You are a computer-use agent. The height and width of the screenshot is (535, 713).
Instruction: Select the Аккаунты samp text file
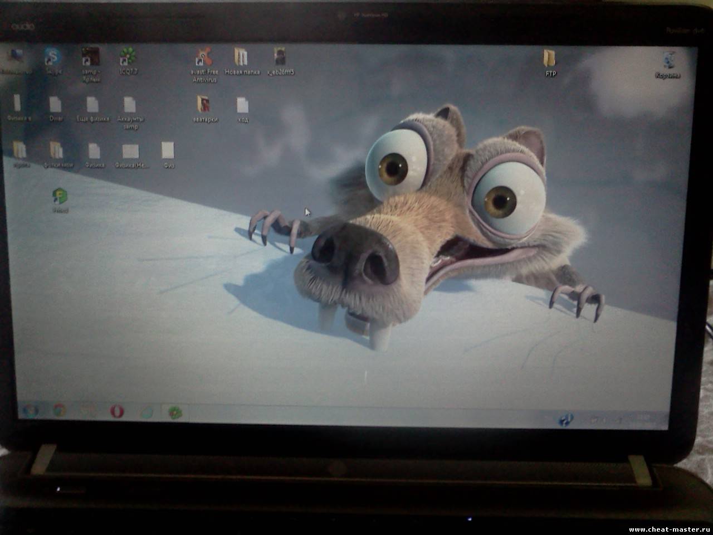[130, 106]
